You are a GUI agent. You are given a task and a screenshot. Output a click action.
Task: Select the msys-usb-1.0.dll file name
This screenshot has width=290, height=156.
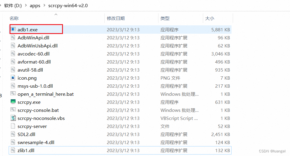[x=35, y=86]
